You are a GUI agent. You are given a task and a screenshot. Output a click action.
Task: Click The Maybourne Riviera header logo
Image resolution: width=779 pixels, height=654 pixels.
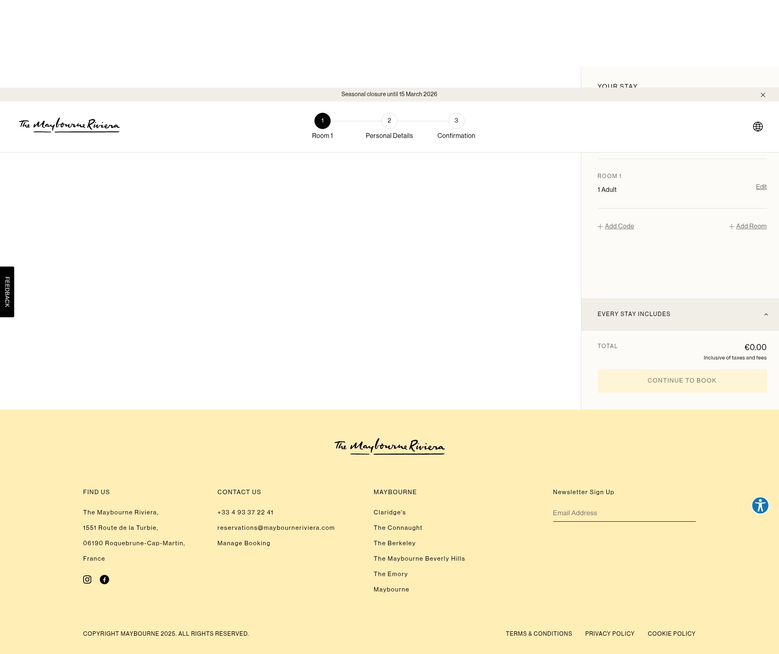click(69, 125)
